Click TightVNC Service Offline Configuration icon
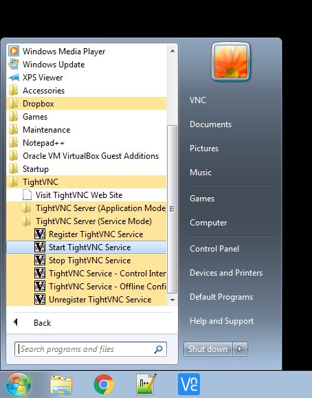Image resolution: width=312 pixels, height=398 pixels. pos(40,286)
